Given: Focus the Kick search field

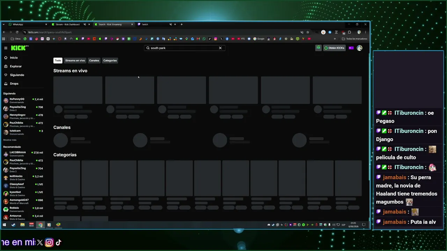Looking at the screenshot, I should click(x=184, y=48).
